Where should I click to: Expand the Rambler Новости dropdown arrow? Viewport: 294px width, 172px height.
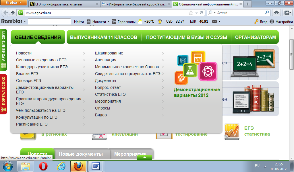coord(109,21)
